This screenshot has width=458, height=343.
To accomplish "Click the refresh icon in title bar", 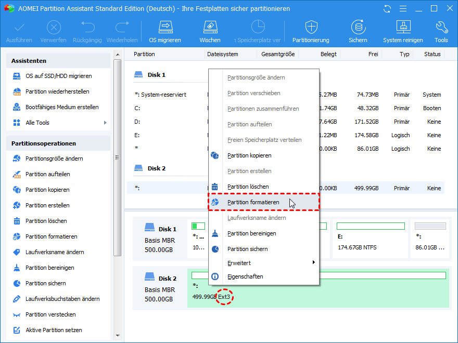I will (x=387, y=9).
